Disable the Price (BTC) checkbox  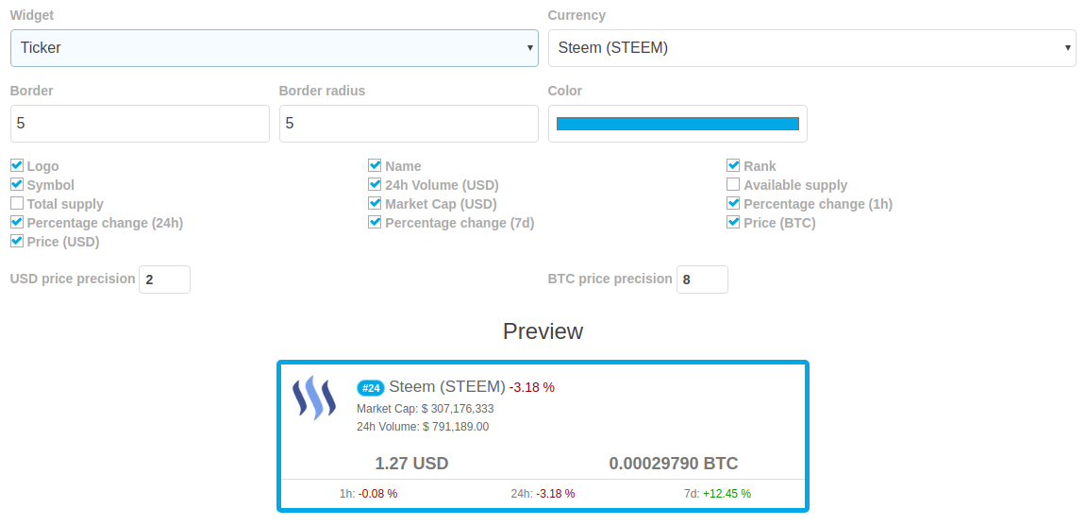(733, 223)
